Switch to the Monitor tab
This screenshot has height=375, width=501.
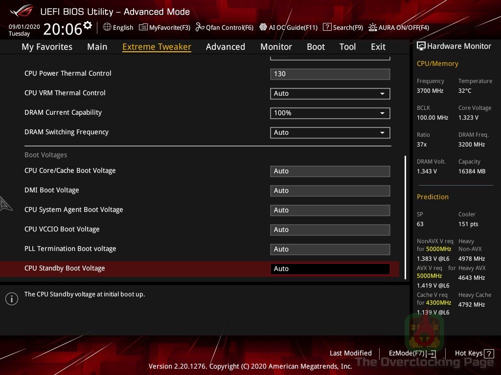tap(276, 46)
